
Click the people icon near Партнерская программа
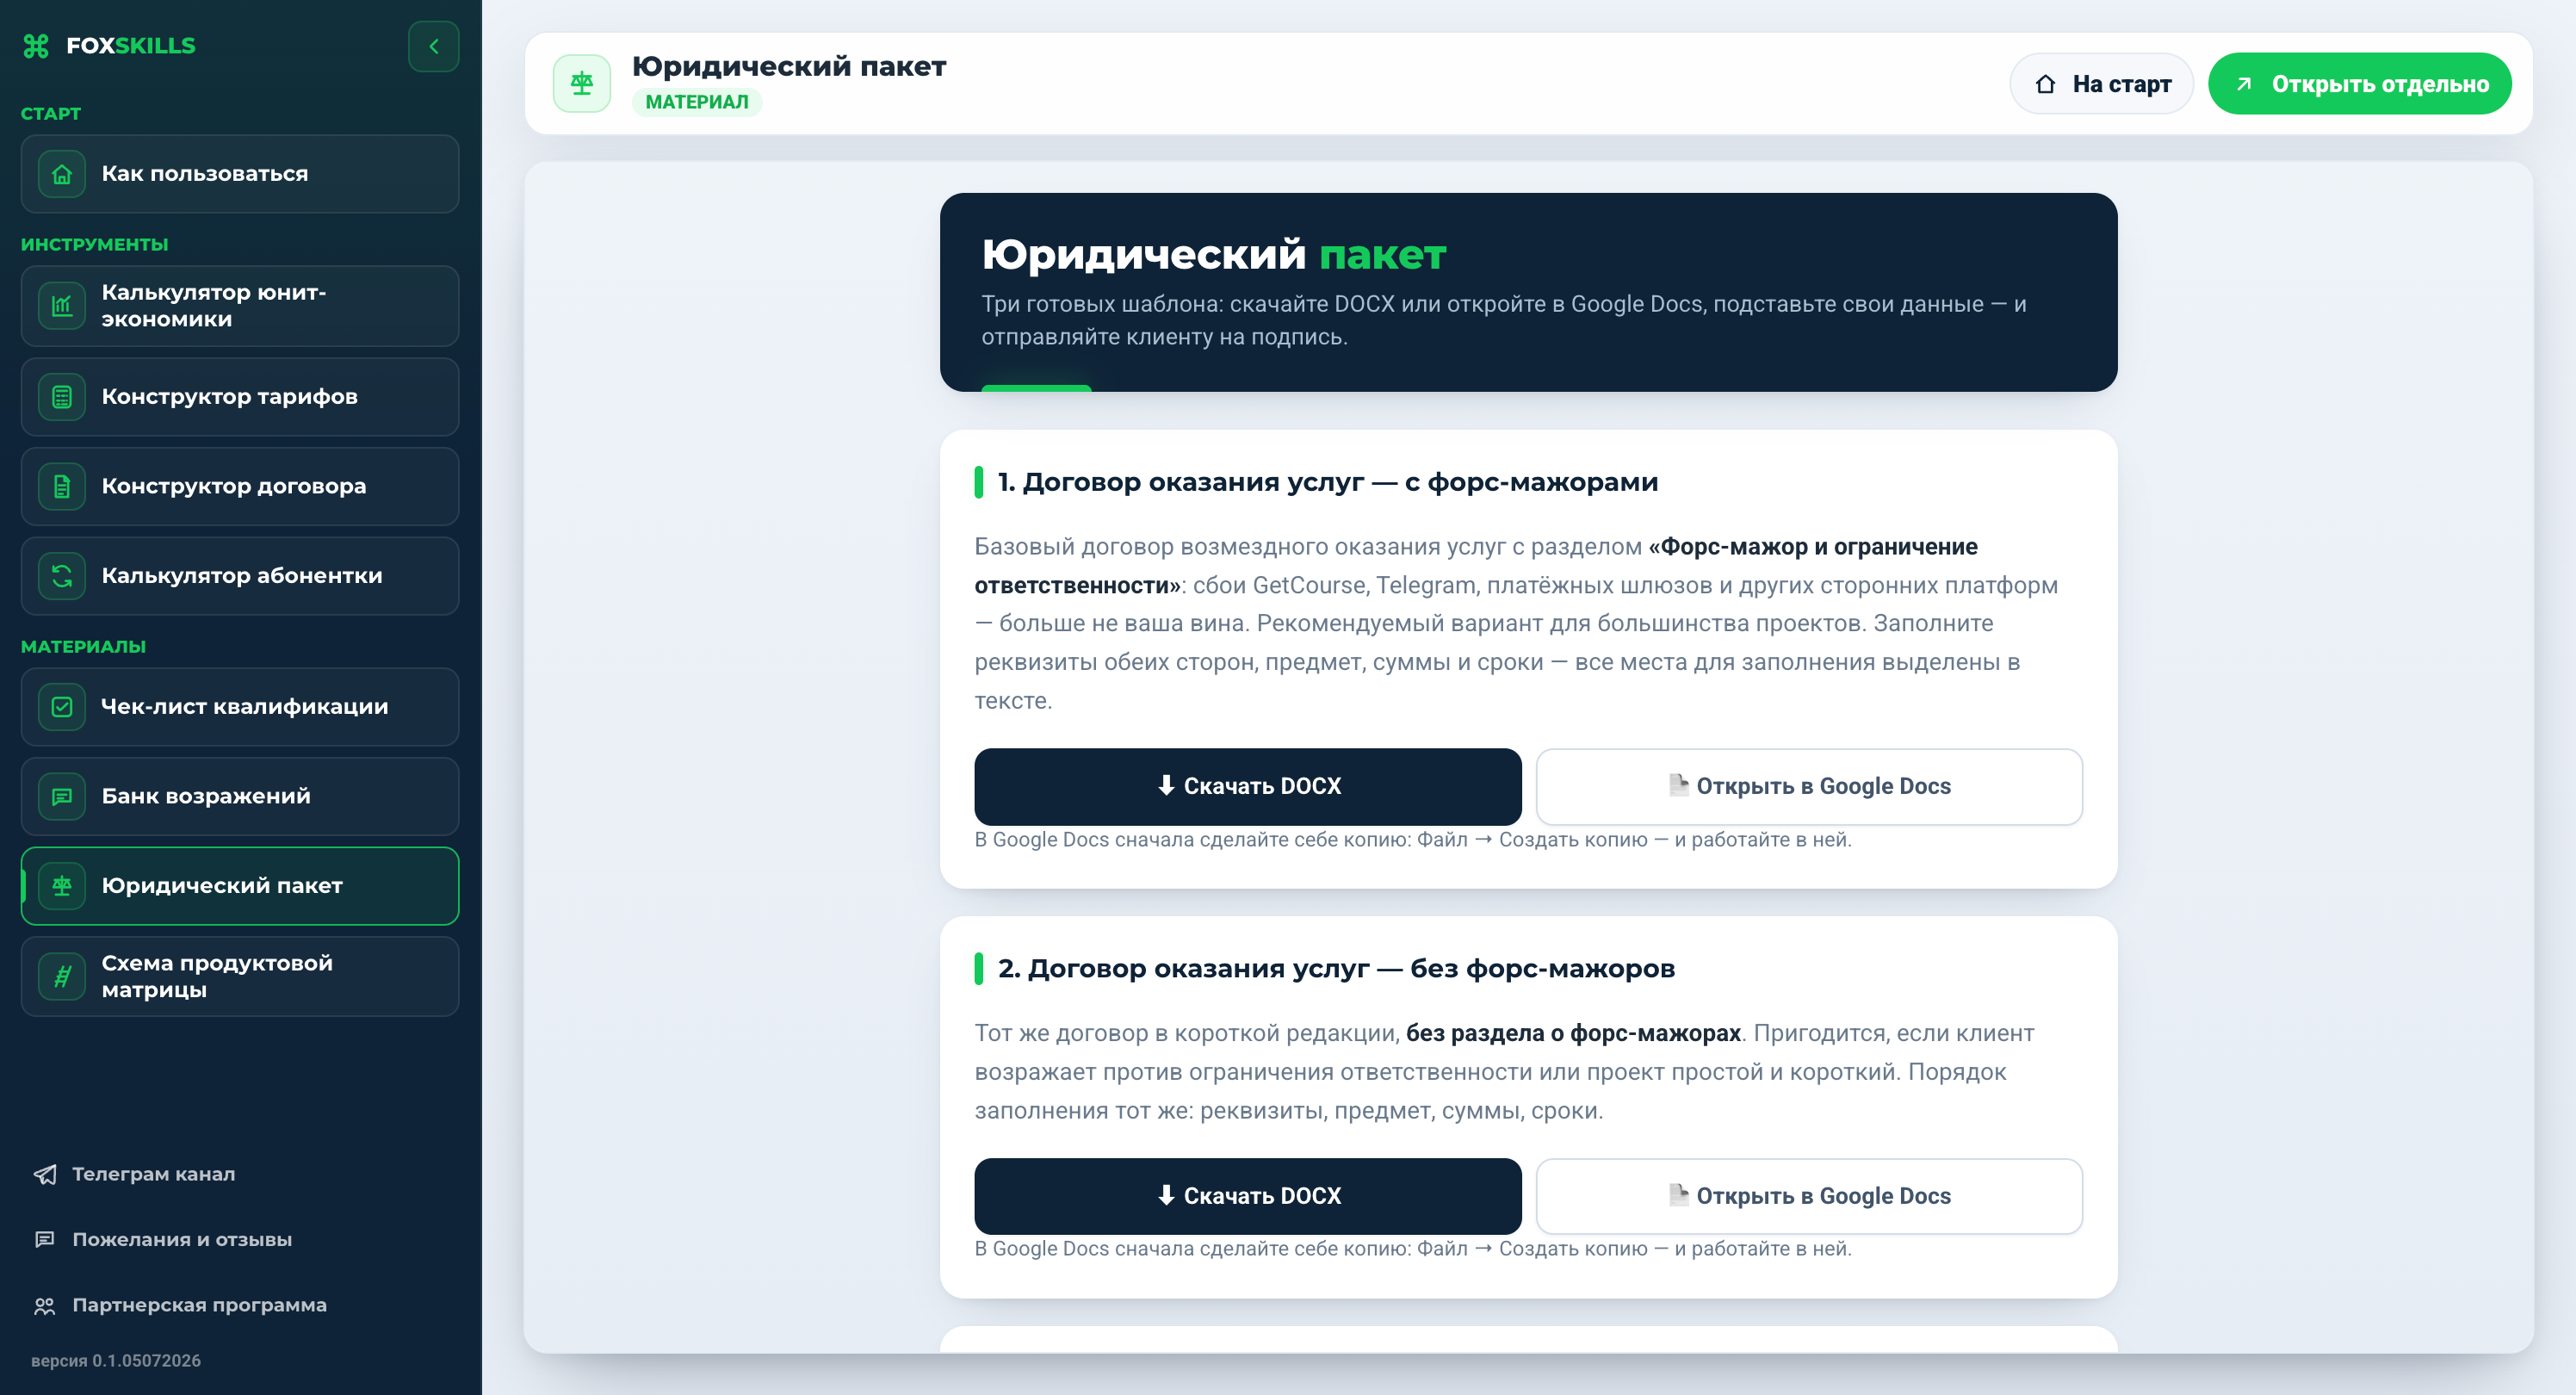tap(45, 1305)
